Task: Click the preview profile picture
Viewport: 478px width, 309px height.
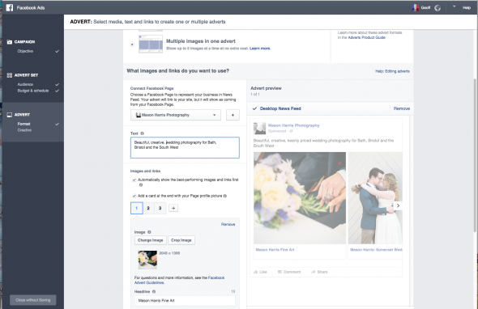Action: point(260,128)
